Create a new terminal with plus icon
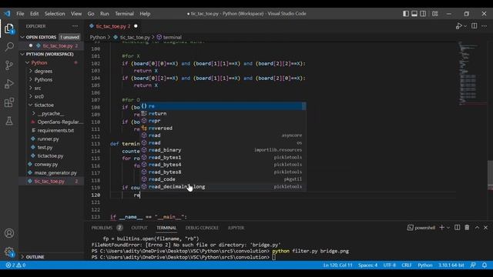This screenshot has width=493, height=277. (441, 228)
